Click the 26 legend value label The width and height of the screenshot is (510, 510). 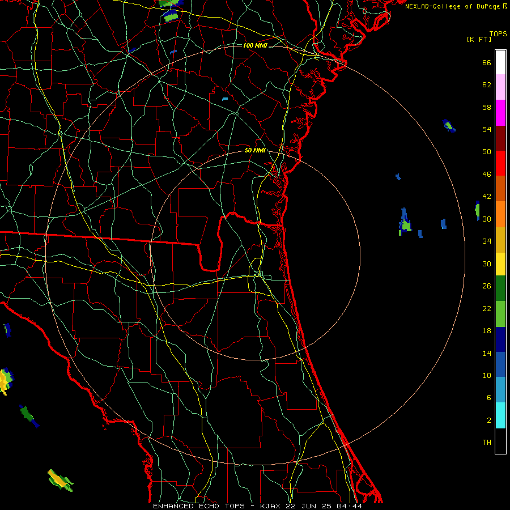487,286
